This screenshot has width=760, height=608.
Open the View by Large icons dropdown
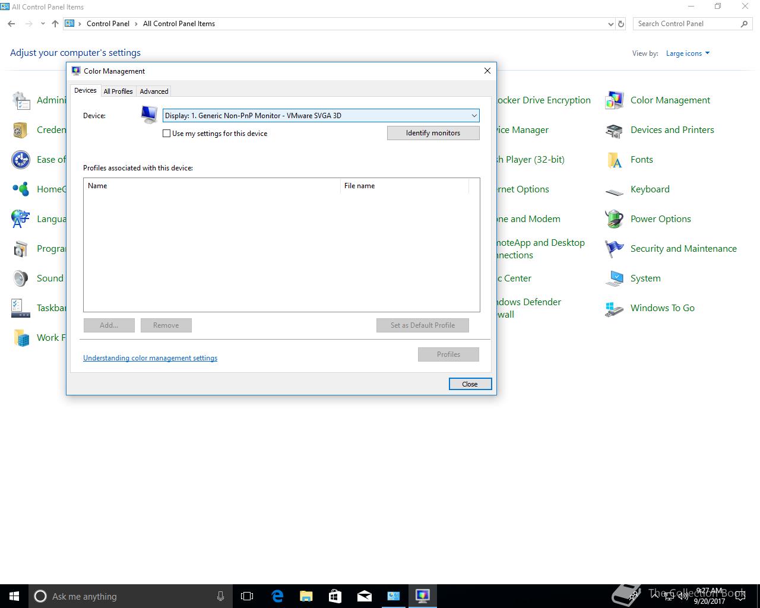(x=688, y=53)
